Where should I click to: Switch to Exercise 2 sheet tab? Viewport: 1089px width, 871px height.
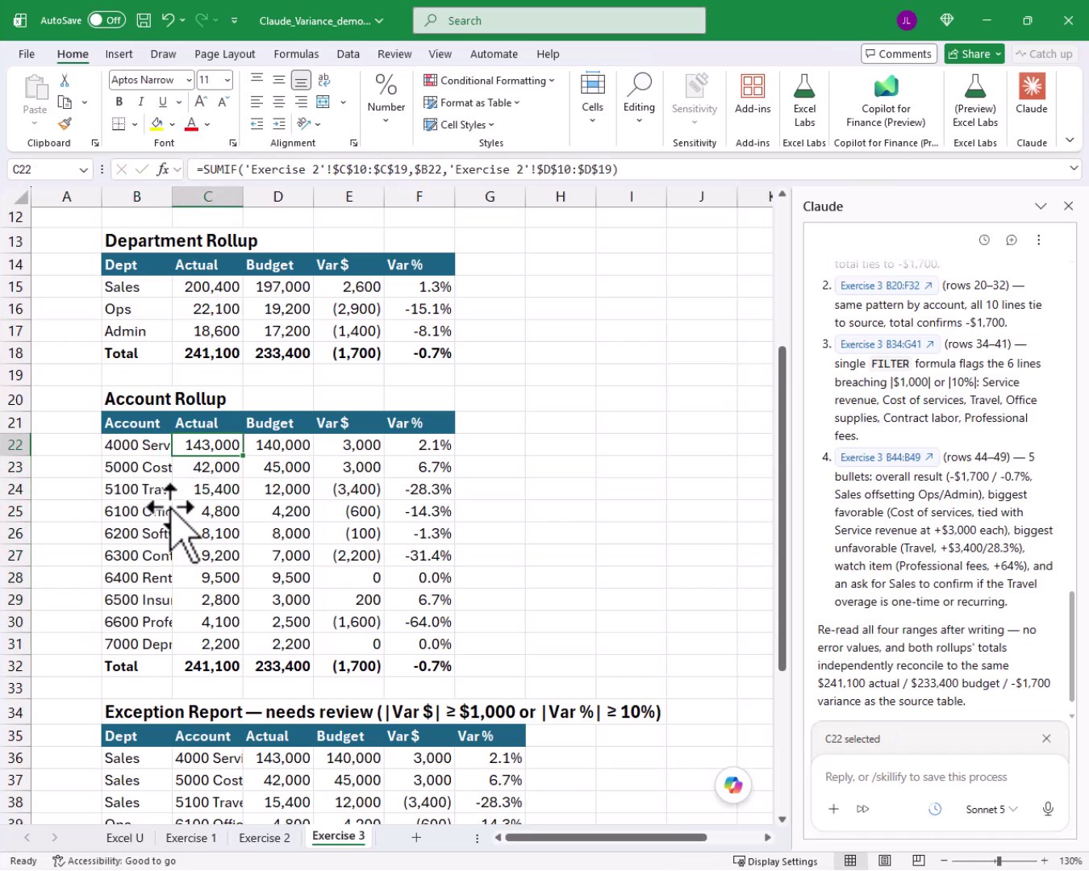(264, 838)
